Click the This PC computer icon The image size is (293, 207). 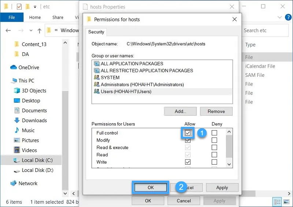(14, 80)
